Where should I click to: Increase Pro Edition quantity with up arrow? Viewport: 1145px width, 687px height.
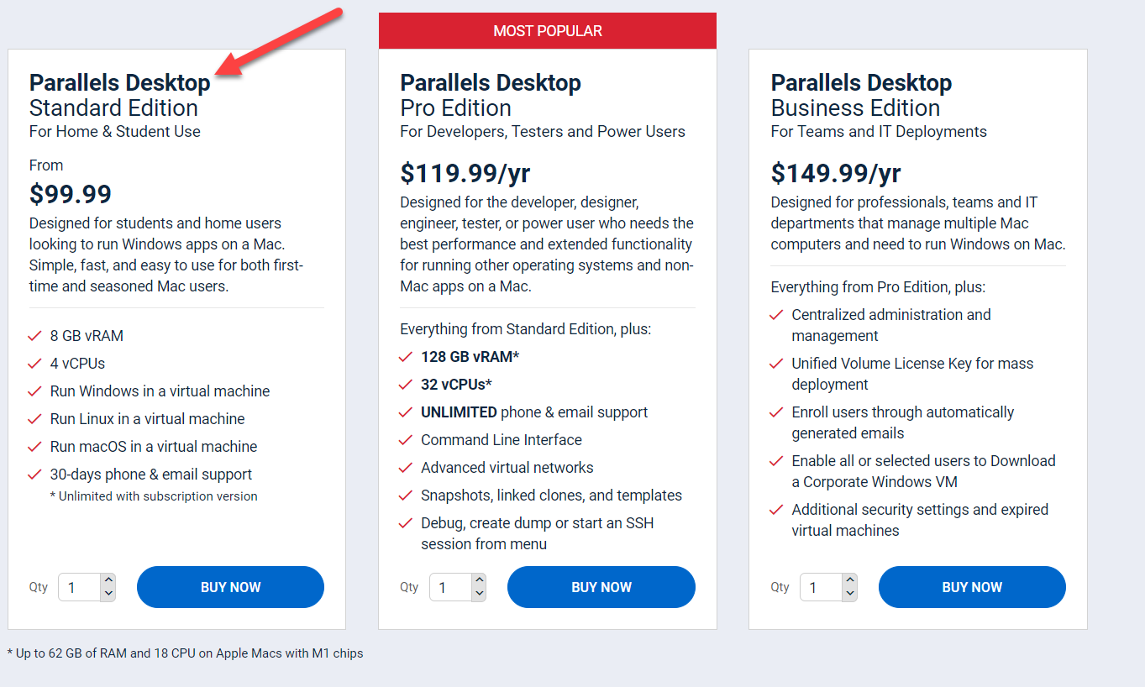[479, 580]
